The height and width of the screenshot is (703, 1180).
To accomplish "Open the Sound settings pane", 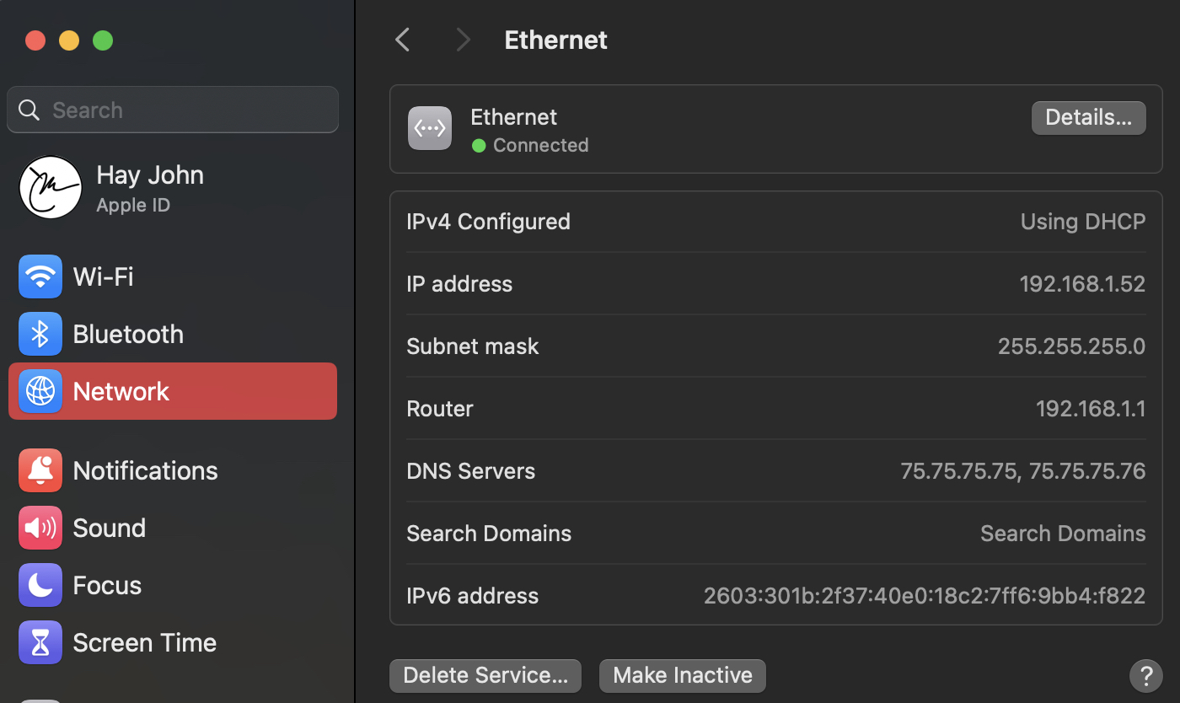I will (x=110, y=528).
